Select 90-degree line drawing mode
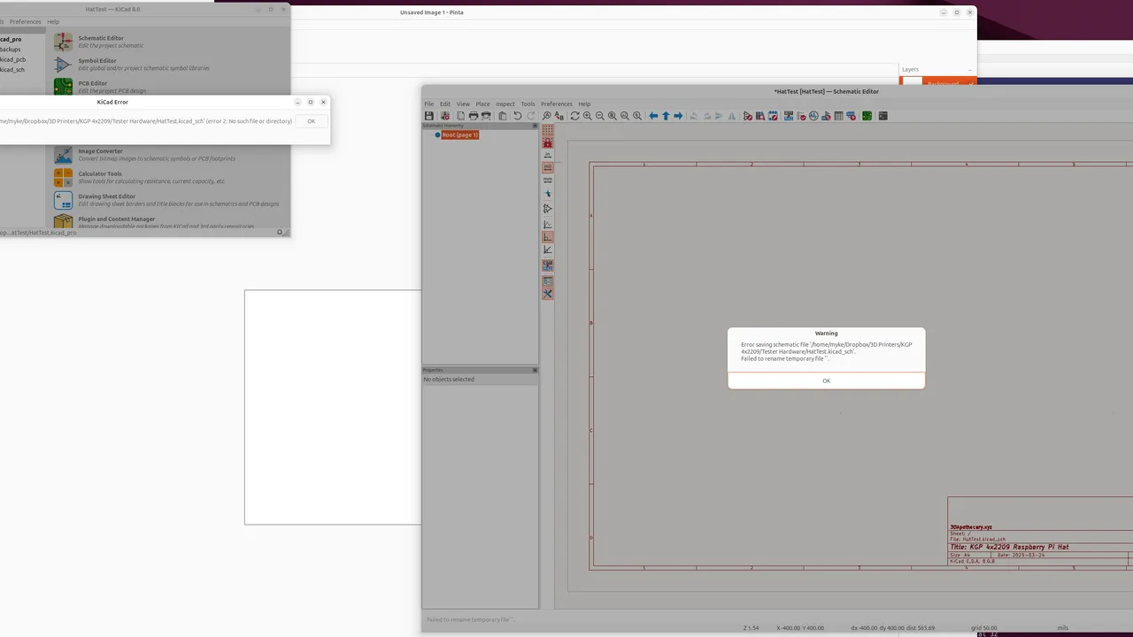 [x=548, y=237]
